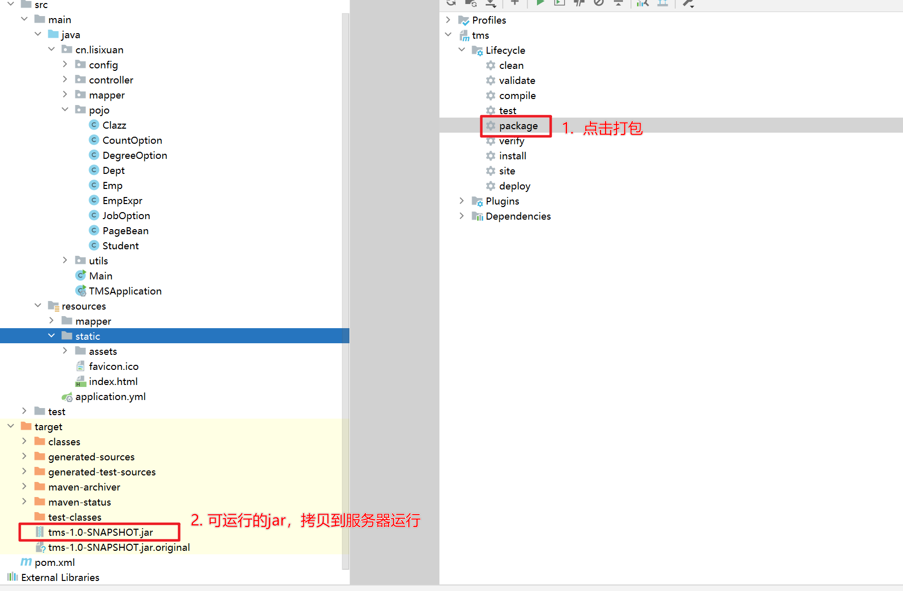This screenshot has width=903, height=591.
Task: Run the selected Maven build with green play icon
Action: (540, 3)
